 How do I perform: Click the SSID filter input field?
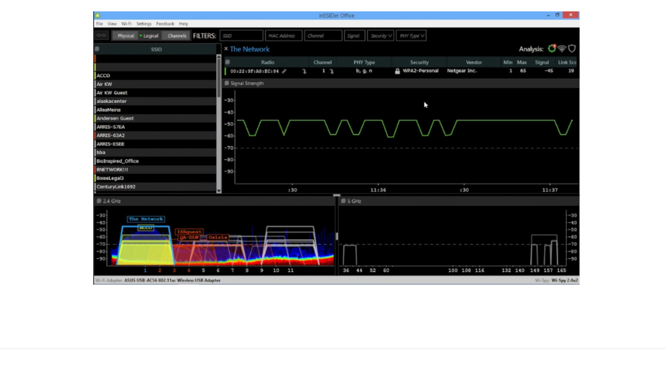click(241, 36)
